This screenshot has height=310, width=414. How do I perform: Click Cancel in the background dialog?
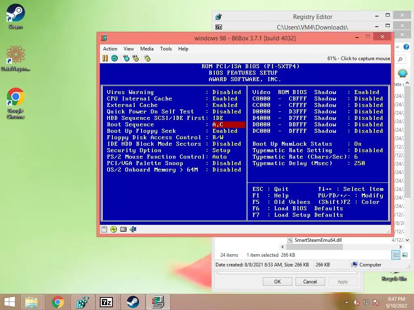pyautogui.click(x=310, y=281)
